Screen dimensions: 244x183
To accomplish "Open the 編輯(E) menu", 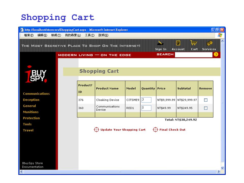I will tap(42, 35).
